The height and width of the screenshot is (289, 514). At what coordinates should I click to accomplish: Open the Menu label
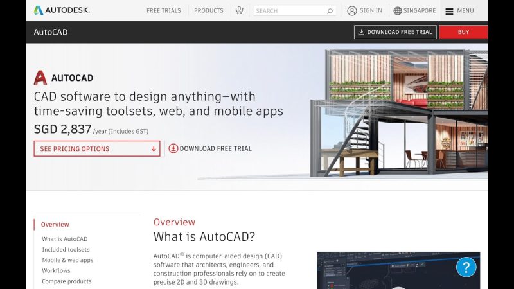click(465, 10)
